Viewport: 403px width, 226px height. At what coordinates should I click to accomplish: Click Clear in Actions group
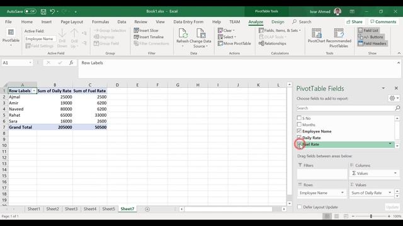tap(226, 30)
